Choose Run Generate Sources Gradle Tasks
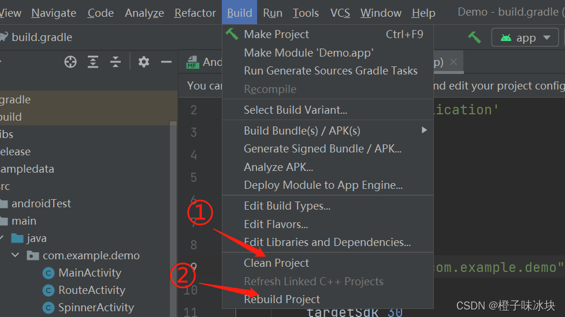The width and height of the screenshot is (565, 317). [328, 70]
